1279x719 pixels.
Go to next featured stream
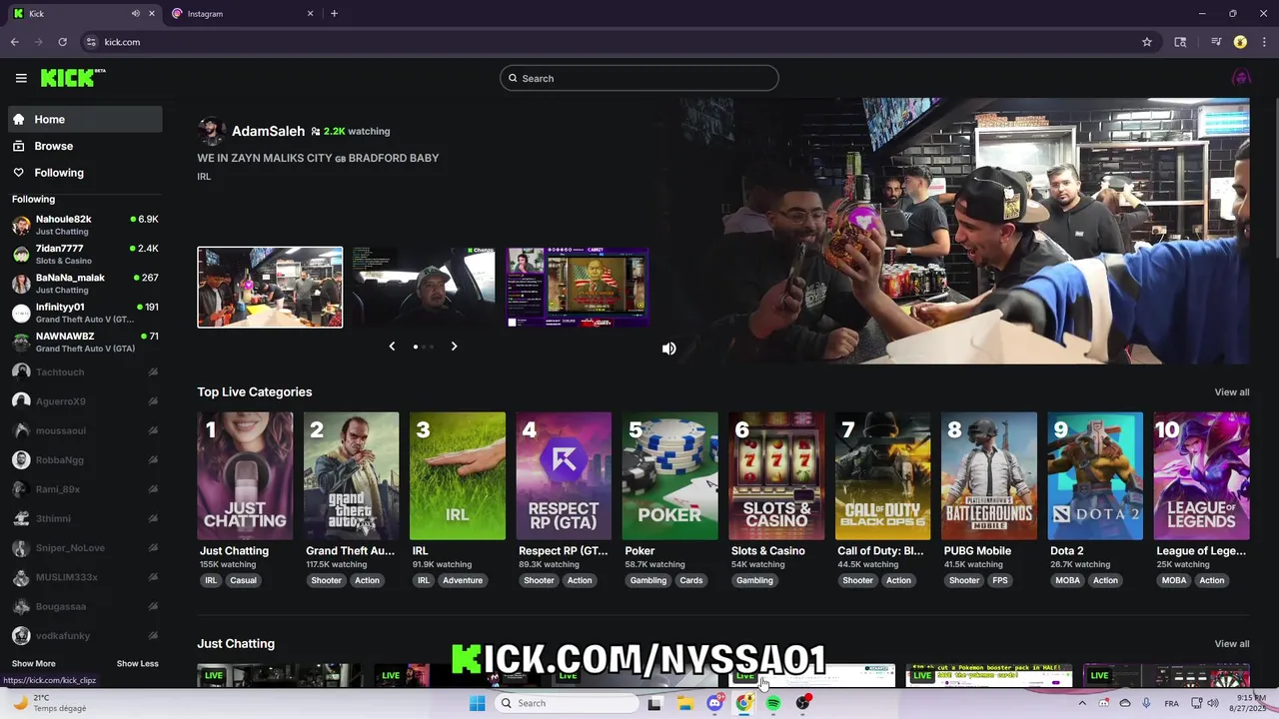454,347
